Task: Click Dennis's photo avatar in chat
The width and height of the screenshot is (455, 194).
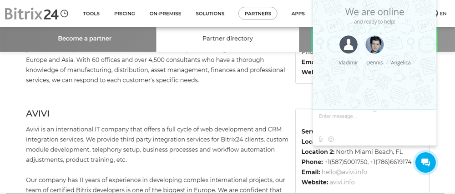Action: pyautogui.click(x=374, y=44)
